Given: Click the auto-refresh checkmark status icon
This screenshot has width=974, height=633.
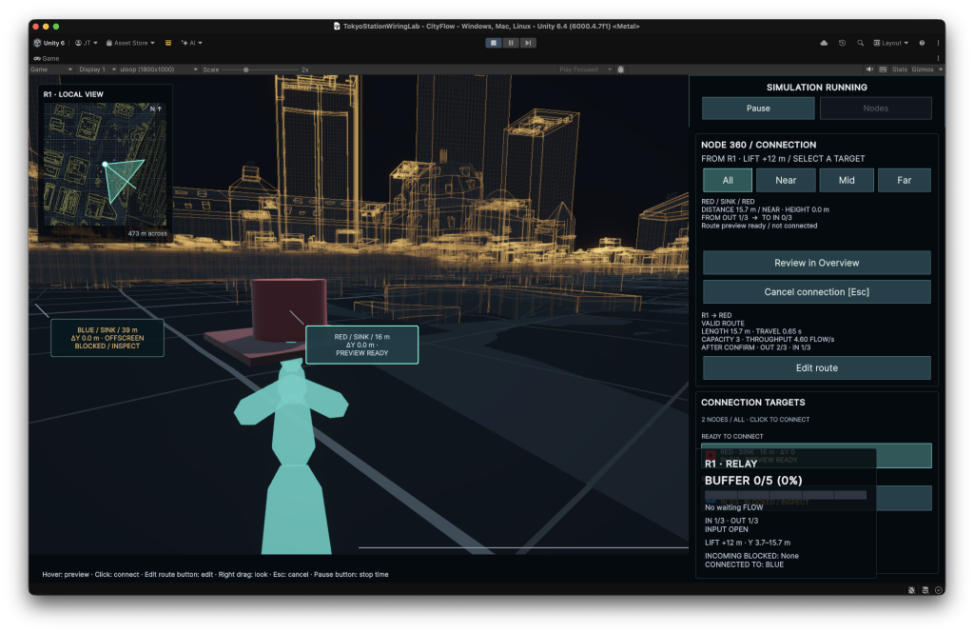Looking at the screenshot, I should coord(939,590).
